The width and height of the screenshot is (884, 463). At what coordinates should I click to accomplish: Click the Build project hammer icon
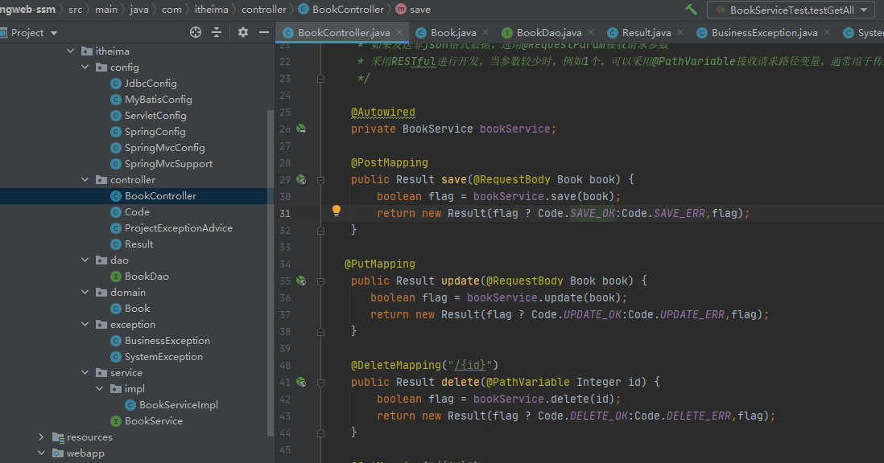692,10
